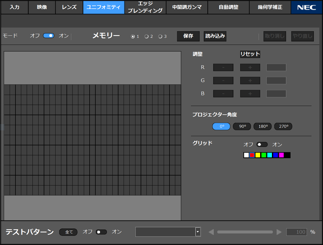Click the test pattern percentage input field
The height and width of the screenshot is (245, 323).
[x=297, y=232]
